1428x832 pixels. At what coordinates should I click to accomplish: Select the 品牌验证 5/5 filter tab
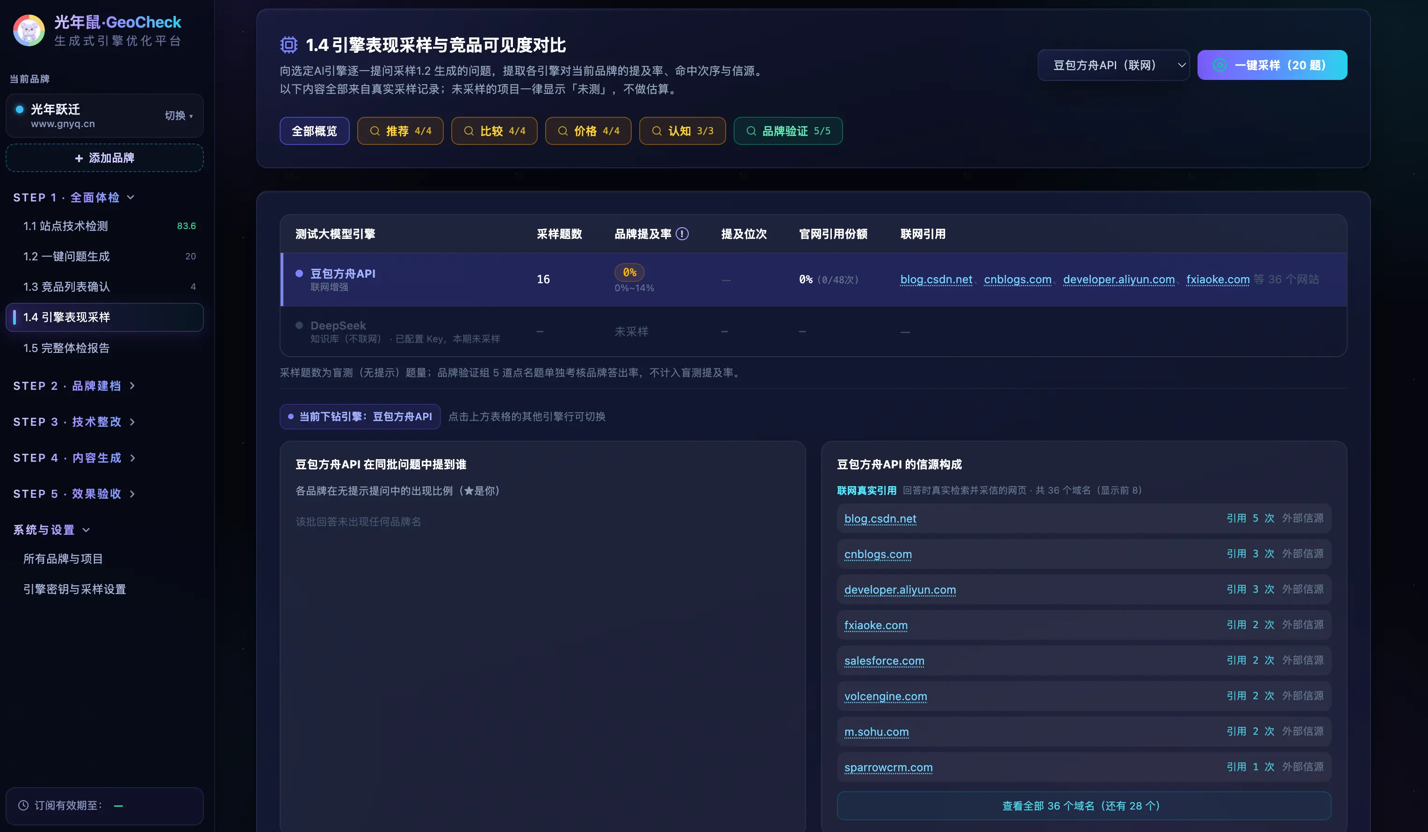pyautogui.click(x=788, y=131)
